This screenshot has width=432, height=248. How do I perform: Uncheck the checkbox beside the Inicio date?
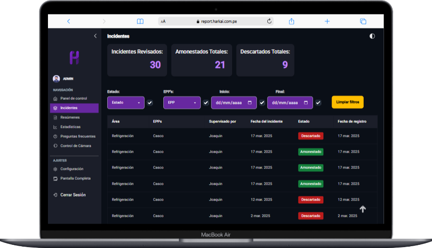point(262,103)
